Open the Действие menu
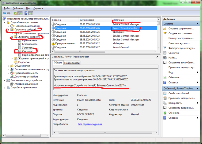Viewport: 202px width, 144px height. pos(18,8)
